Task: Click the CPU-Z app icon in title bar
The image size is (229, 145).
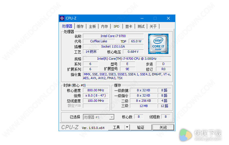Action: [x=62, y=18]
